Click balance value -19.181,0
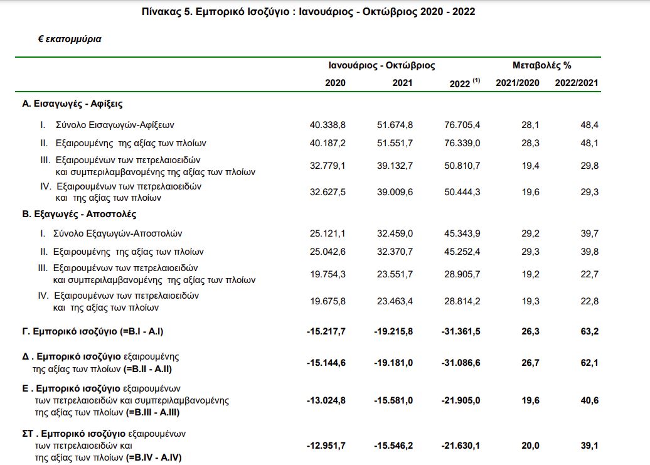This screenshot has width=650, height=465. 393,363
